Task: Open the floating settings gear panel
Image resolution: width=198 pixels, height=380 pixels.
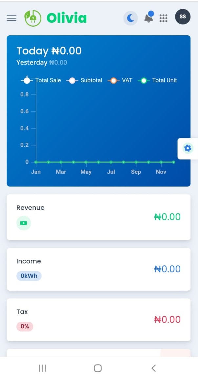Action: 187,148
